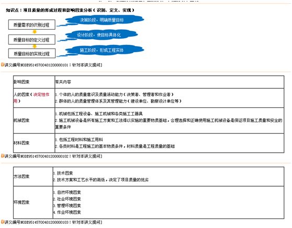Click the orange icon beside lecture number ending 0103
Image resolution: width=292 pixels, height=228 pixels.
(3, 222)
